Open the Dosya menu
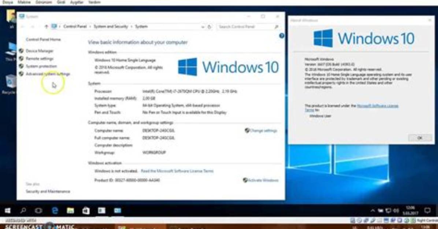Image resolution: width=438 pixels, height=229 pixels. [x=8, y=2]
